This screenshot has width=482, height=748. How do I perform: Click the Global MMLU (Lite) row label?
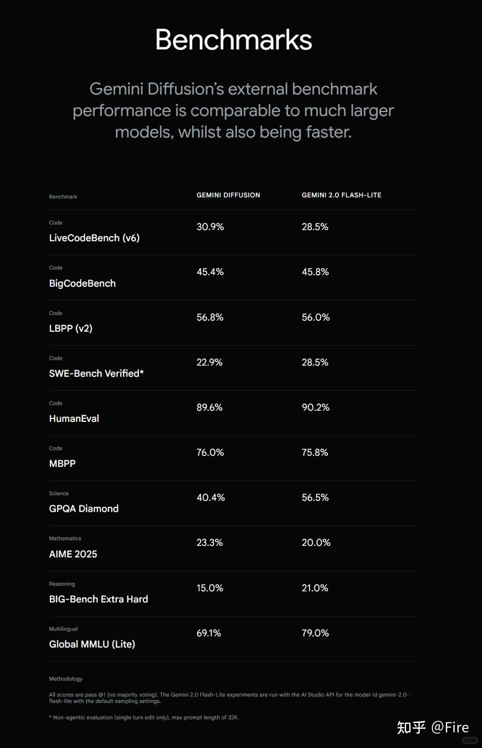coord(92,644)
